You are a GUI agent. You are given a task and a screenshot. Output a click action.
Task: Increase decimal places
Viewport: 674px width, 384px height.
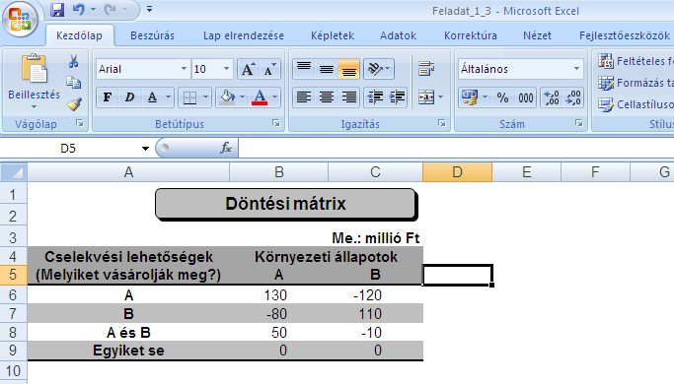click(x=552, y=97)
